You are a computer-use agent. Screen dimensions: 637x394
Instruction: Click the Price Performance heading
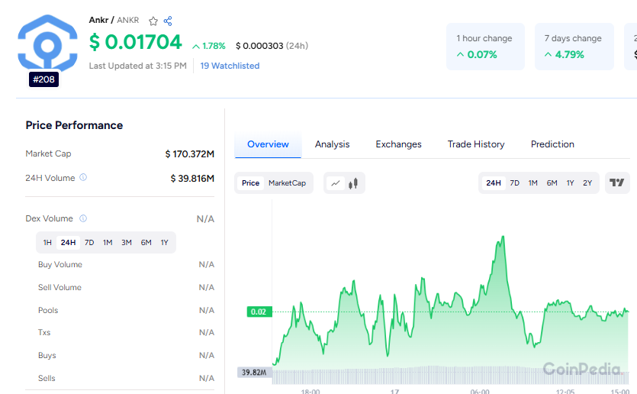74,125
